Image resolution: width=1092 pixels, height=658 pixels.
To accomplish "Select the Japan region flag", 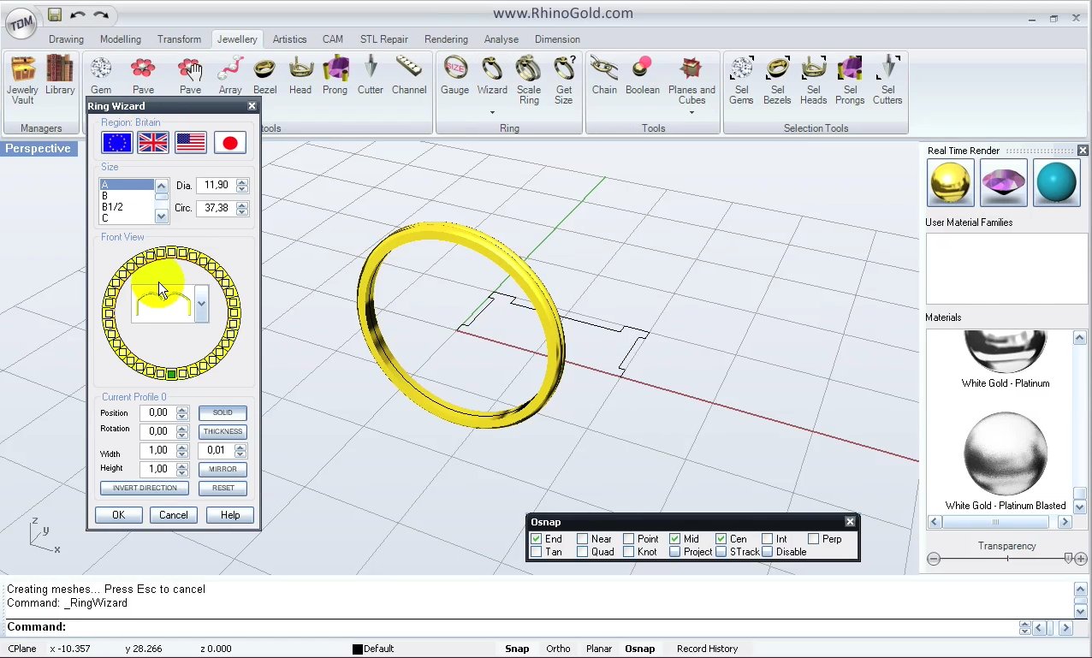I will 229,143.
